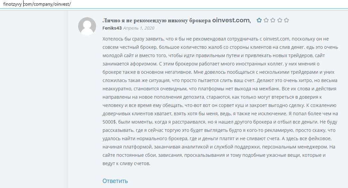Click the date 'Апрель 1, 2020'

pyautogui.click(x=139, y=28)
